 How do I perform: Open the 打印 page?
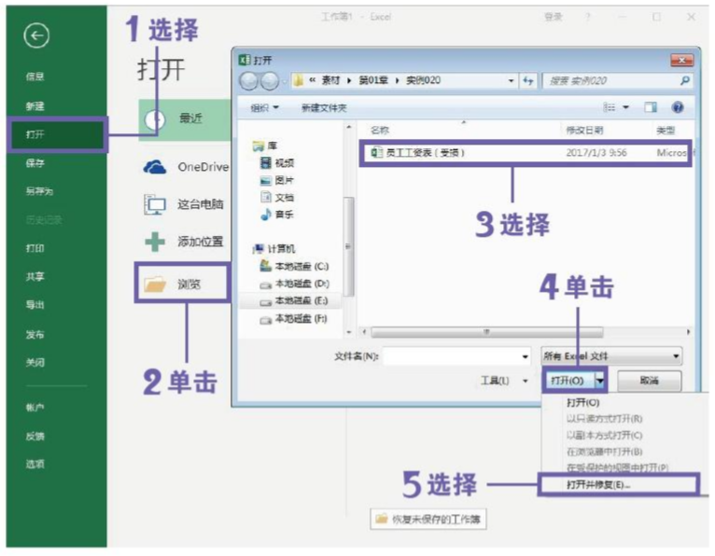[35, 248]
